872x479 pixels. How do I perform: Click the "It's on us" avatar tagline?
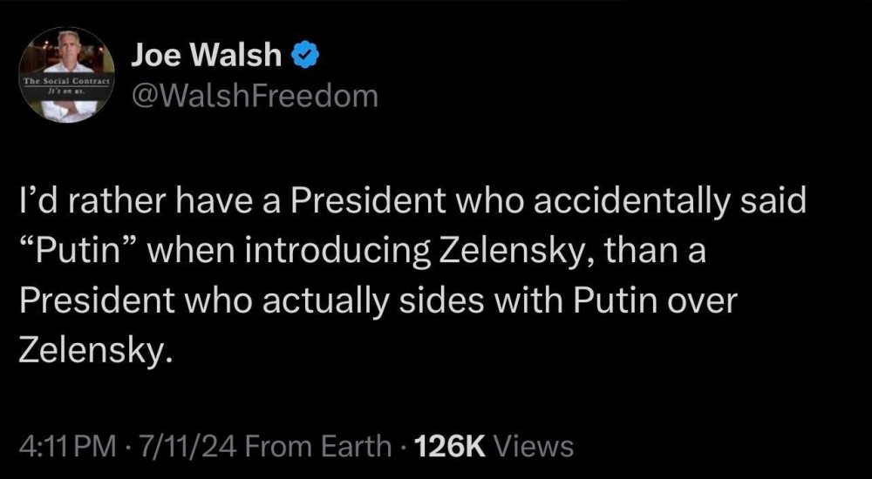pyautogui.click(x=64, y=90)
